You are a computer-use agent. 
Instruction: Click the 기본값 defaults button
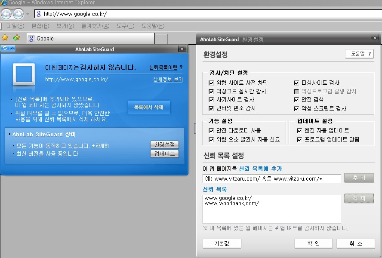pyautogui.click(x=222, y=243)
